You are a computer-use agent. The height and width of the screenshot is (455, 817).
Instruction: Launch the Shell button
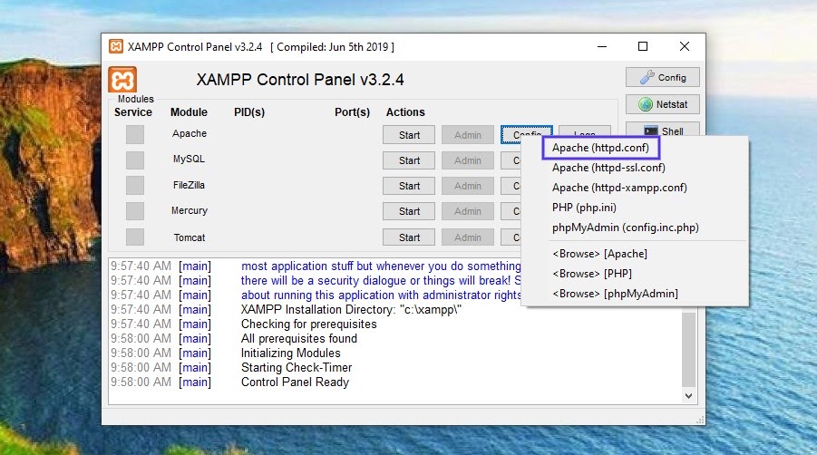(662, 131)
